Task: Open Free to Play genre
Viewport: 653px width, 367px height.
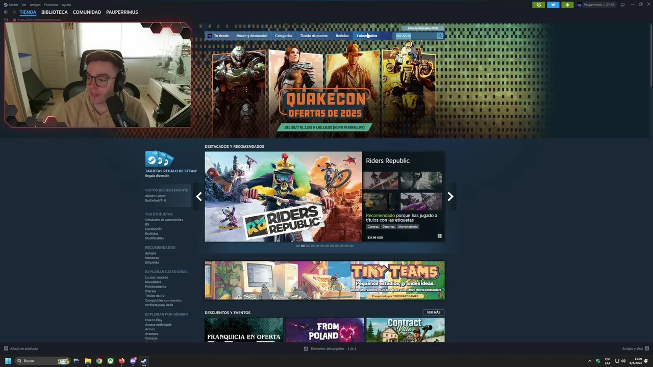Action: tap(154, 320)
